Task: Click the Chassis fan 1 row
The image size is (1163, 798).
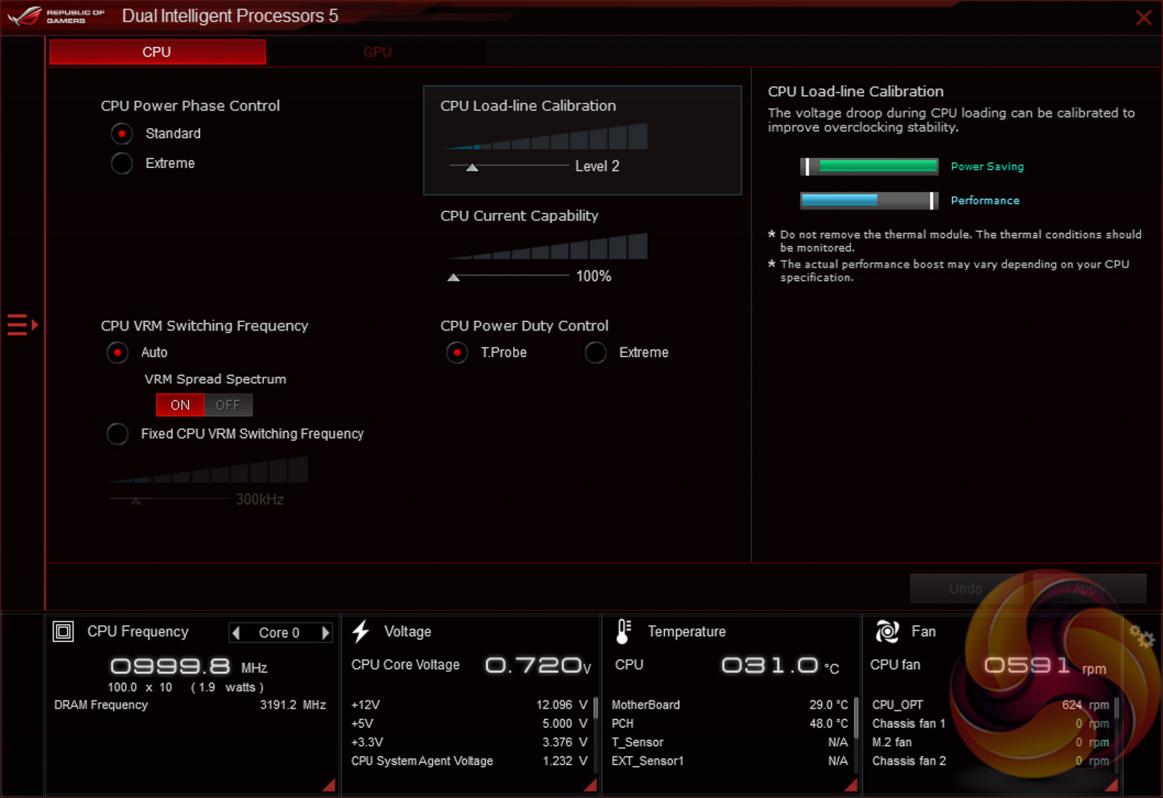Action: coord(991,724)
